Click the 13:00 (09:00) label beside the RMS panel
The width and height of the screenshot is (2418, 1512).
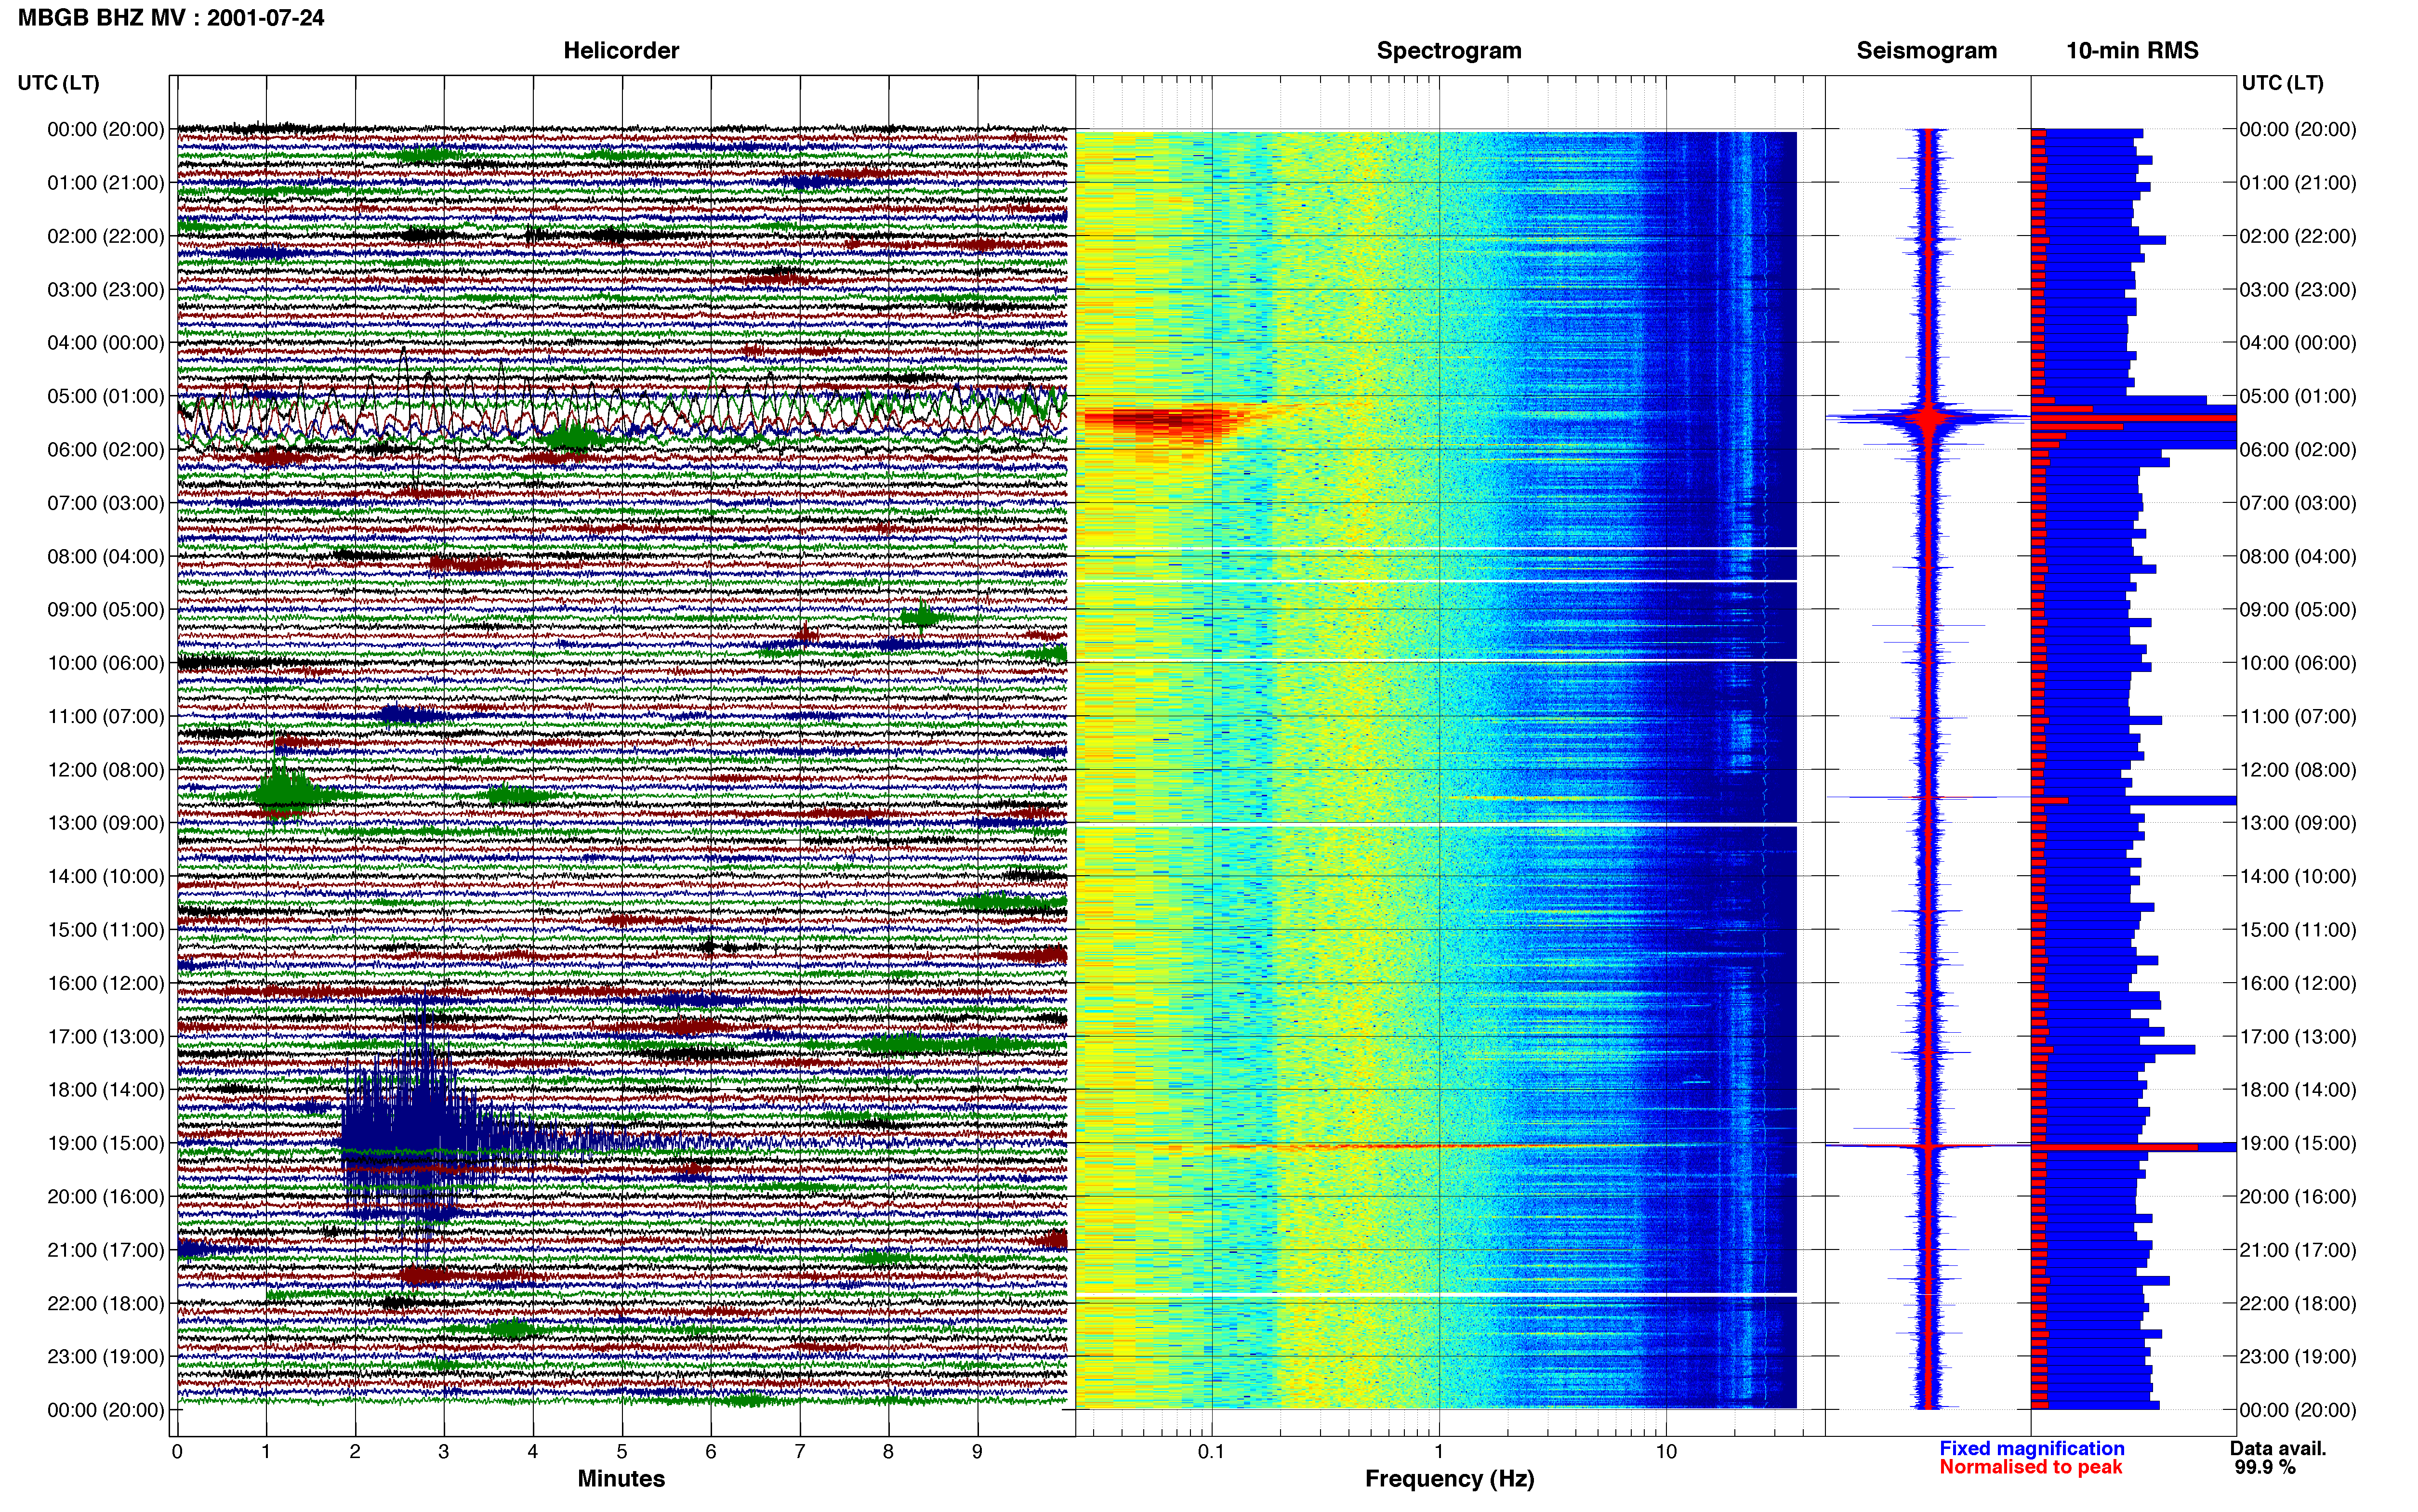(2298, 823)
